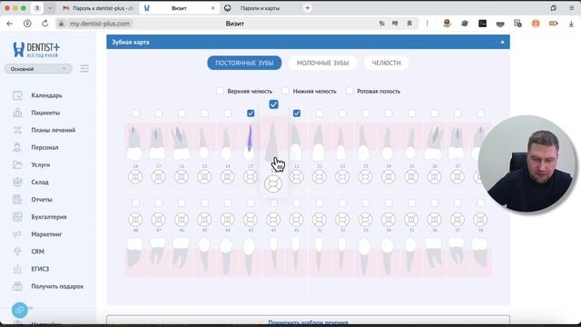Screen dimensions: 581x327
Task: Open Бухгалтерия link in sidebar
Action: (49, 217)
